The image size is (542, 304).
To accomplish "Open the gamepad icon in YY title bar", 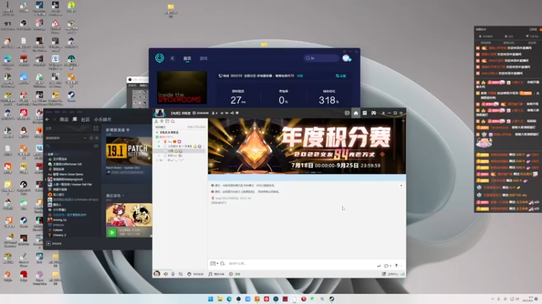I will (x=374, y=113).
